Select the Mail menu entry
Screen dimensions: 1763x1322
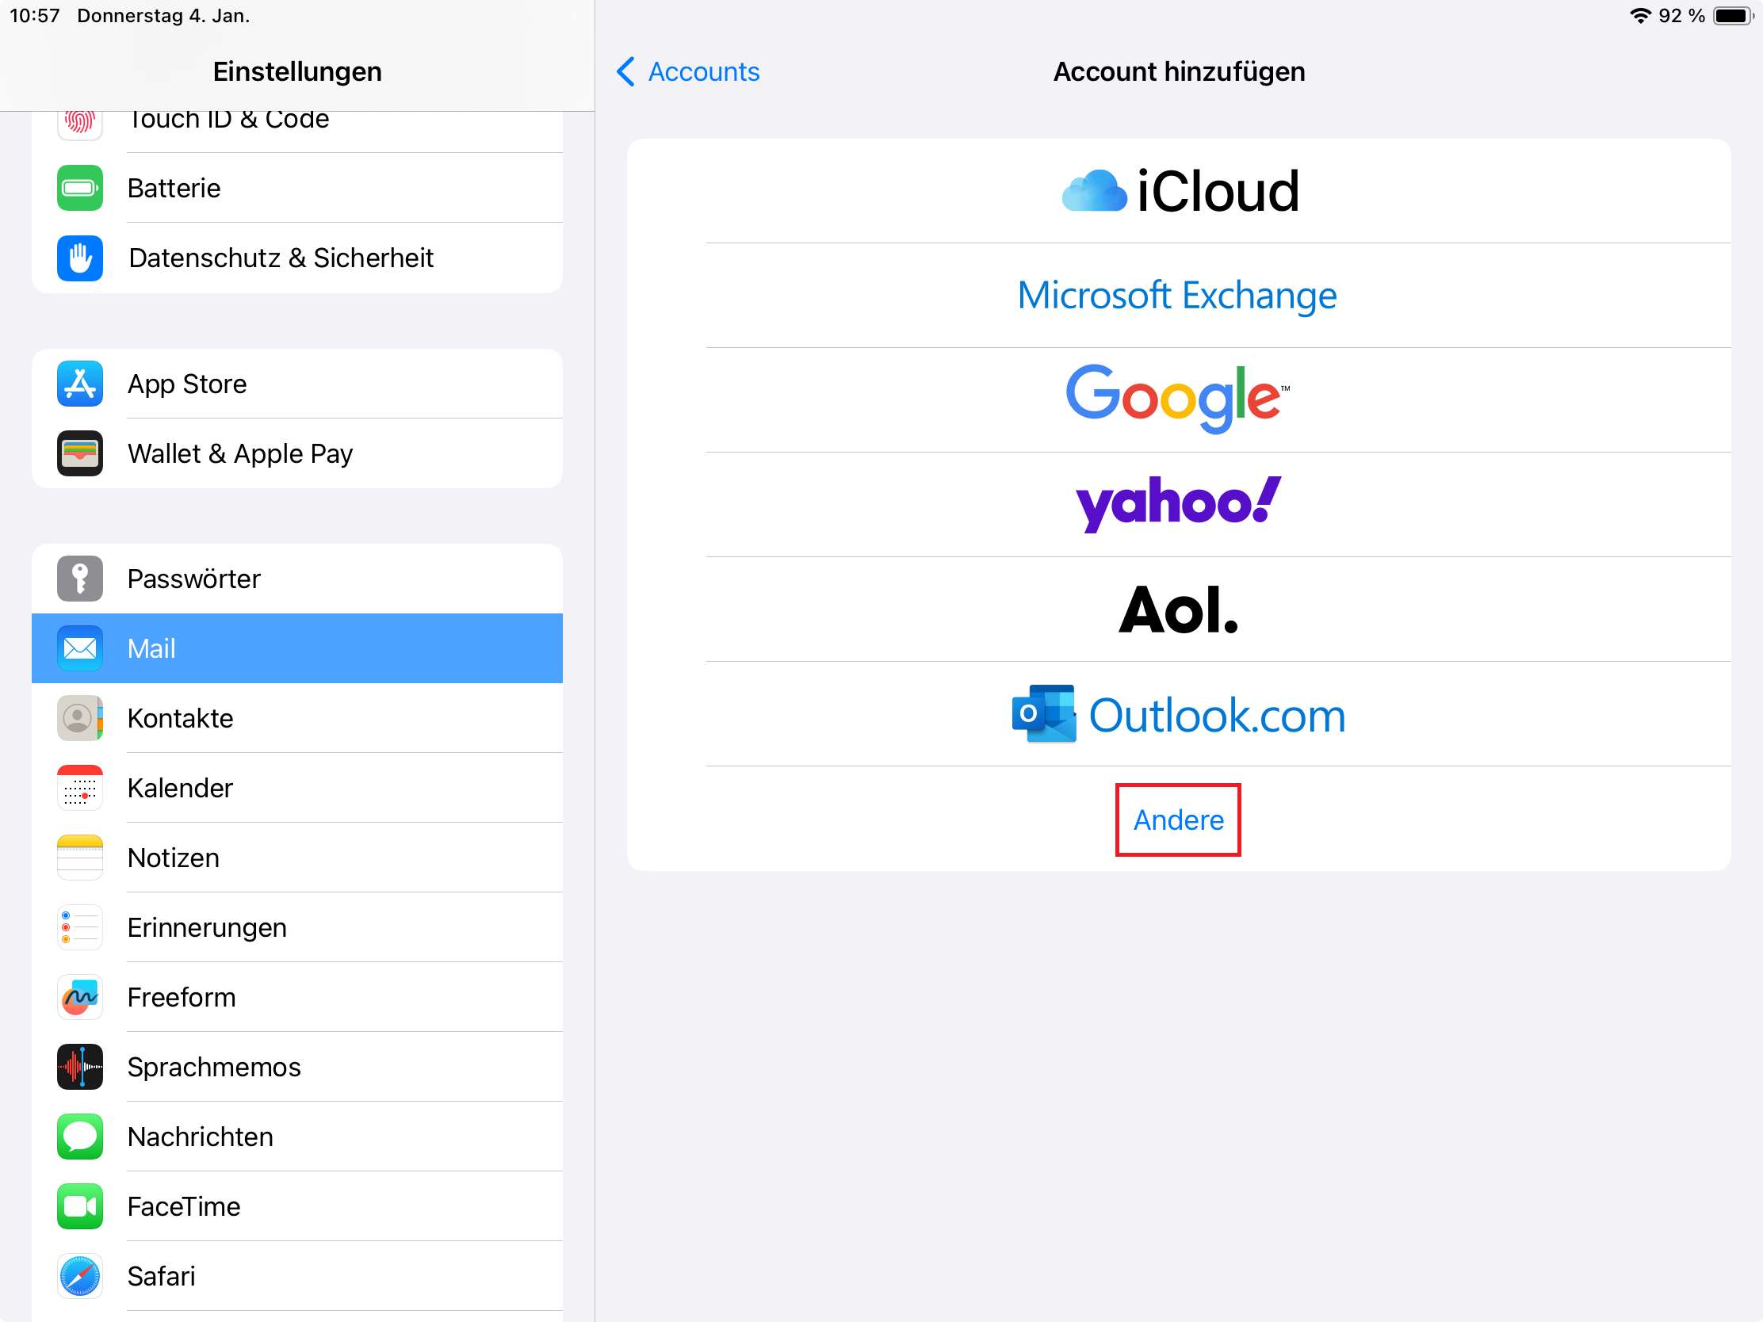(x=297, y=648)
